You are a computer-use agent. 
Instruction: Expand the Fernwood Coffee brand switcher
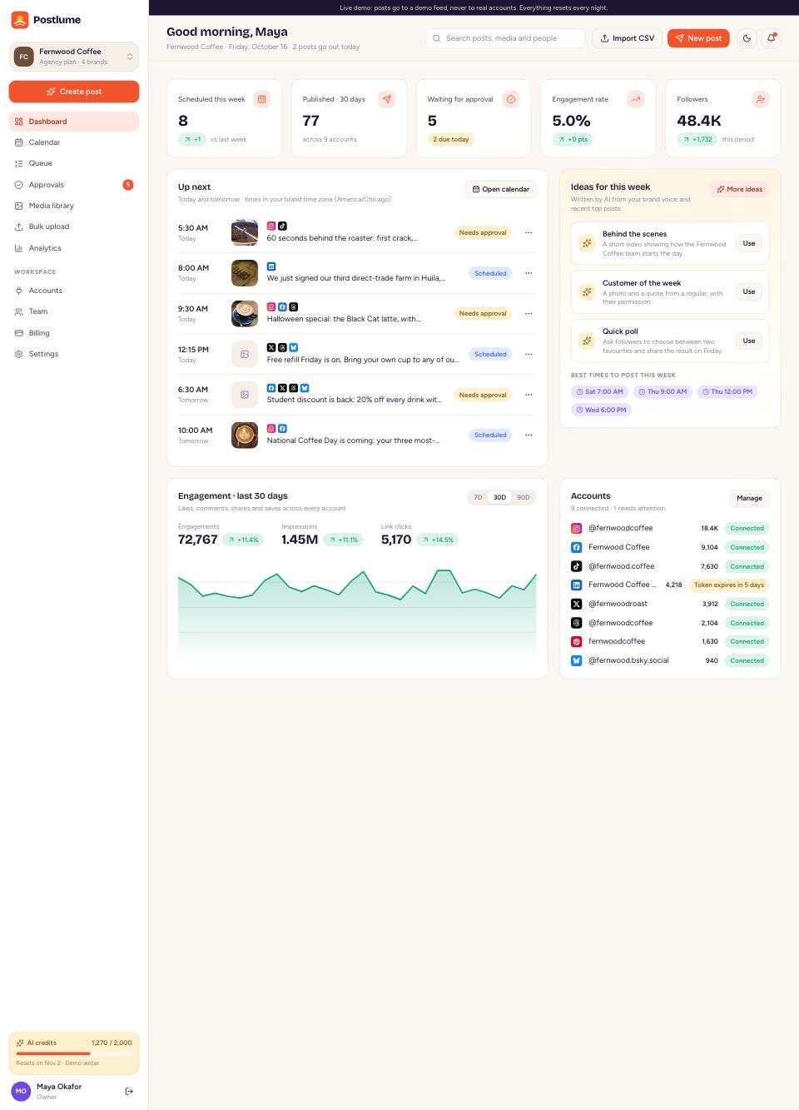click(74, 57)
